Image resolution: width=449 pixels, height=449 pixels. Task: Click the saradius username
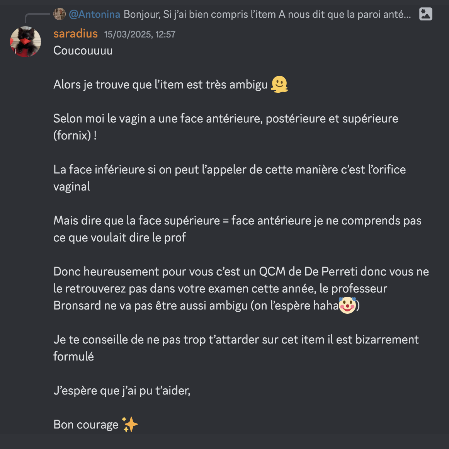pyautogui.click(x=76, y=34)
